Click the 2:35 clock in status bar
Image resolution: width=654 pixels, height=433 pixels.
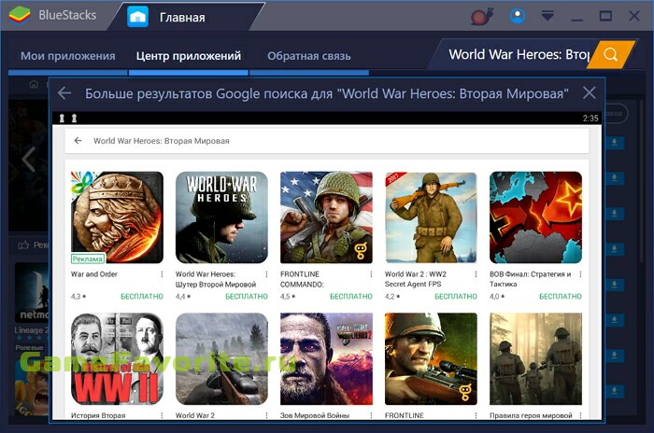590,119
